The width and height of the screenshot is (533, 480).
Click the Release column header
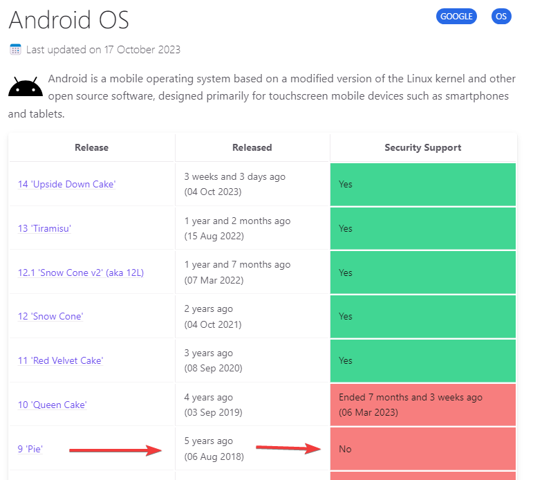click(91, 147)
